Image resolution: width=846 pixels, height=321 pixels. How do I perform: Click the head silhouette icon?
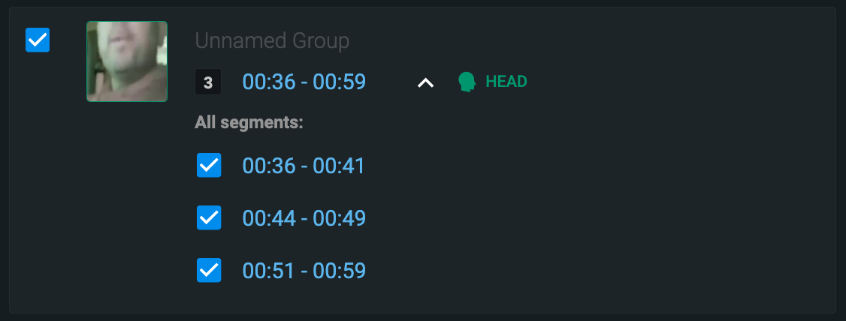tap(467, 82)
